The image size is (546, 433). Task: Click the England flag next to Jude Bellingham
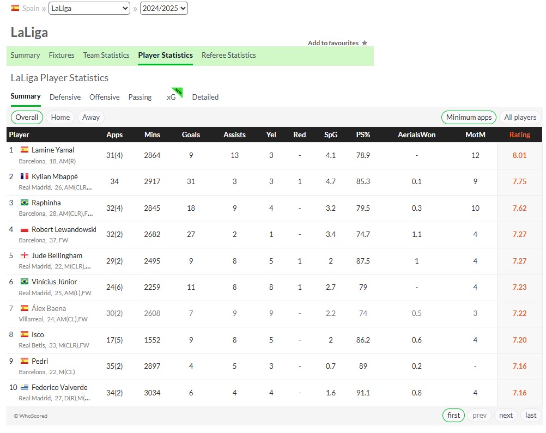tap(25, 255)
